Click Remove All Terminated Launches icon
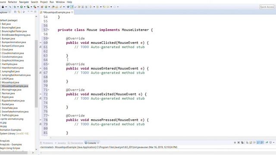Screen dimensions: 276x155 (242, 143)
